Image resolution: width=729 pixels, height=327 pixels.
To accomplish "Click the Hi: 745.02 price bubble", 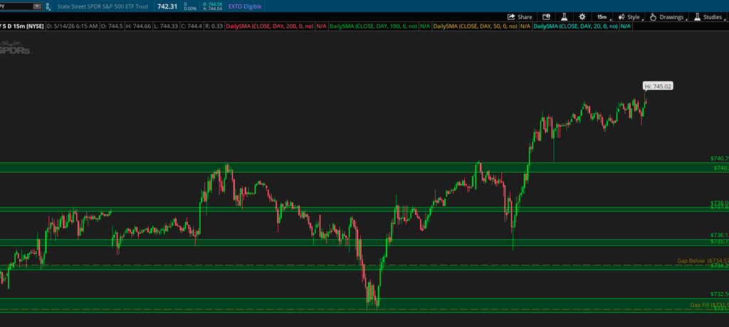I will pyautogui.click(x=658, y=86).
